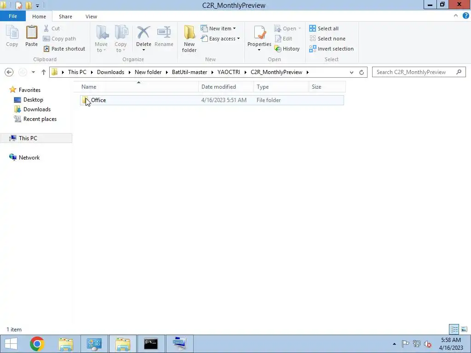471x353 pixels.
Task: Click the taskbar clock showing 5:58 AM
Action: (x=451, y=344)
